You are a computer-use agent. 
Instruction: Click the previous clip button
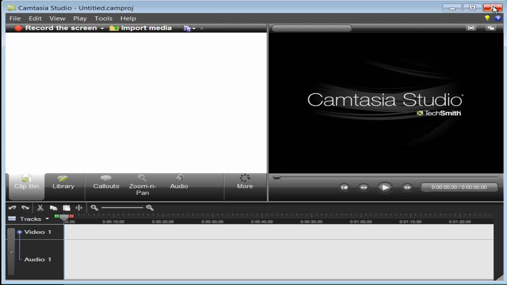pyautogui.click(x=344, y=188)
